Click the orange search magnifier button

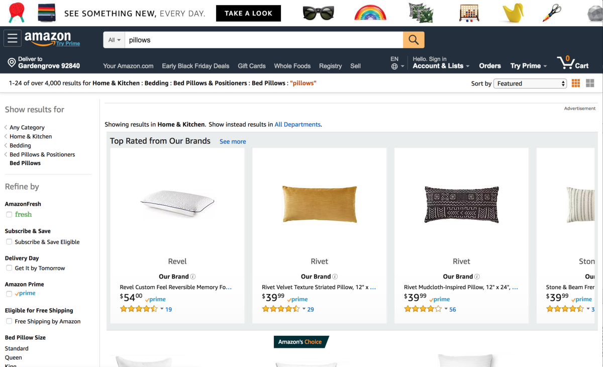414,40
